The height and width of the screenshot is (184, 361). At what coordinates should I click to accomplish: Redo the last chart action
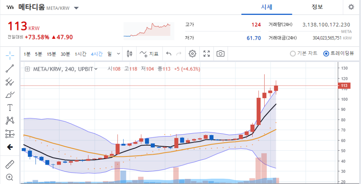click(179, 54)
